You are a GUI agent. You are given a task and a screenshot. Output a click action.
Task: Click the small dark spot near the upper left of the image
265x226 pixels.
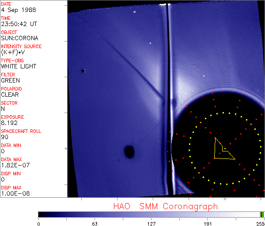tap(83, 71)
